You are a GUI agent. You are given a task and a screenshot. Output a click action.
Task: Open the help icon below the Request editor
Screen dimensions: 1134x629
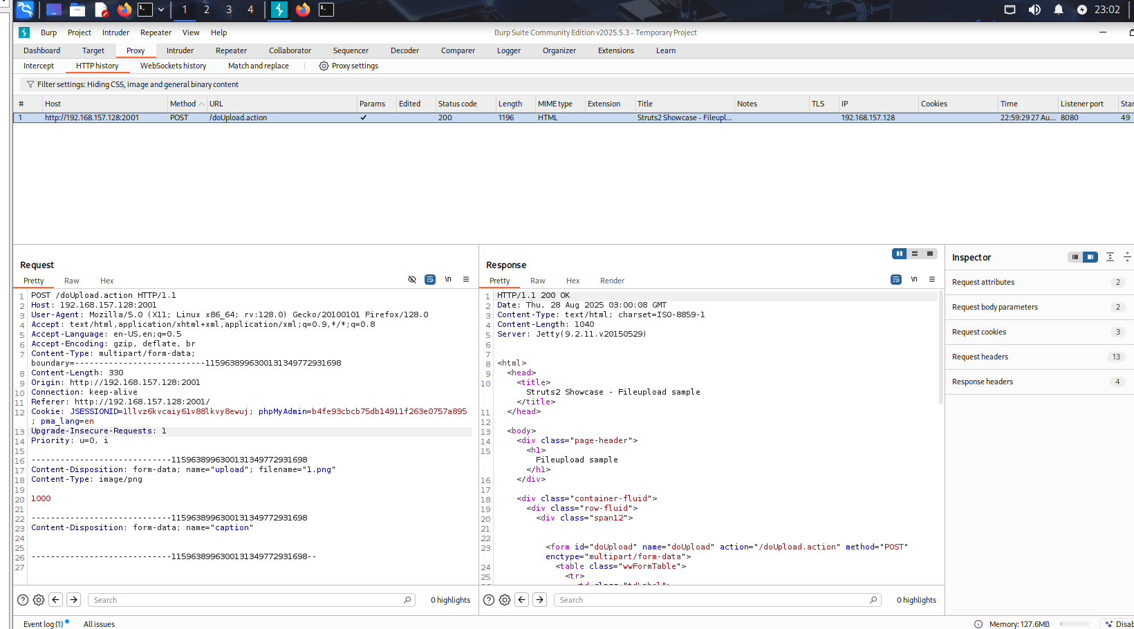[23, 600]
